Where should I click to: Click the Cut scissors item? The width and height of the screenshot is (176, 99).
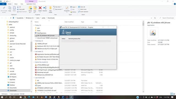[19, 7]
